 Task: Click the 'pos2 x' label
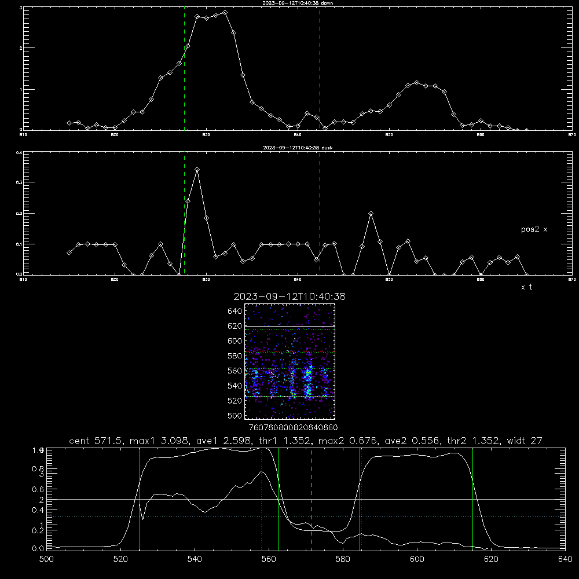pyautogui.click(x=534, y=229)
